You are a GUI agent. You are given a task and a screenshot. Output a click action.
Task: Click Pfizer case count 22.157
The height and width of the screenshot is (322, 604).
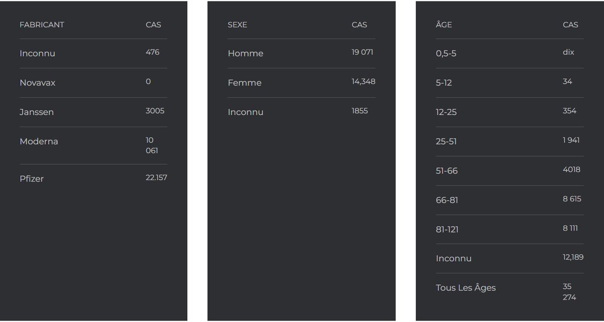156,177
